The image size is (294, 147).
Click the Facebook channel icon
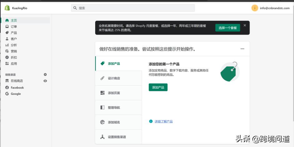[x=7, y=87]
